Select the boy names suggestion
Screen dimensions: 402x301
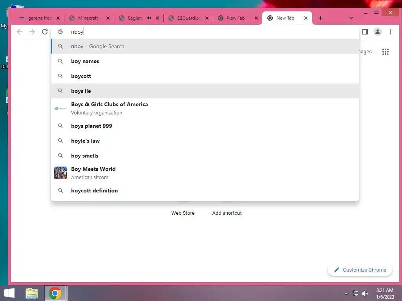coord(205,61)
